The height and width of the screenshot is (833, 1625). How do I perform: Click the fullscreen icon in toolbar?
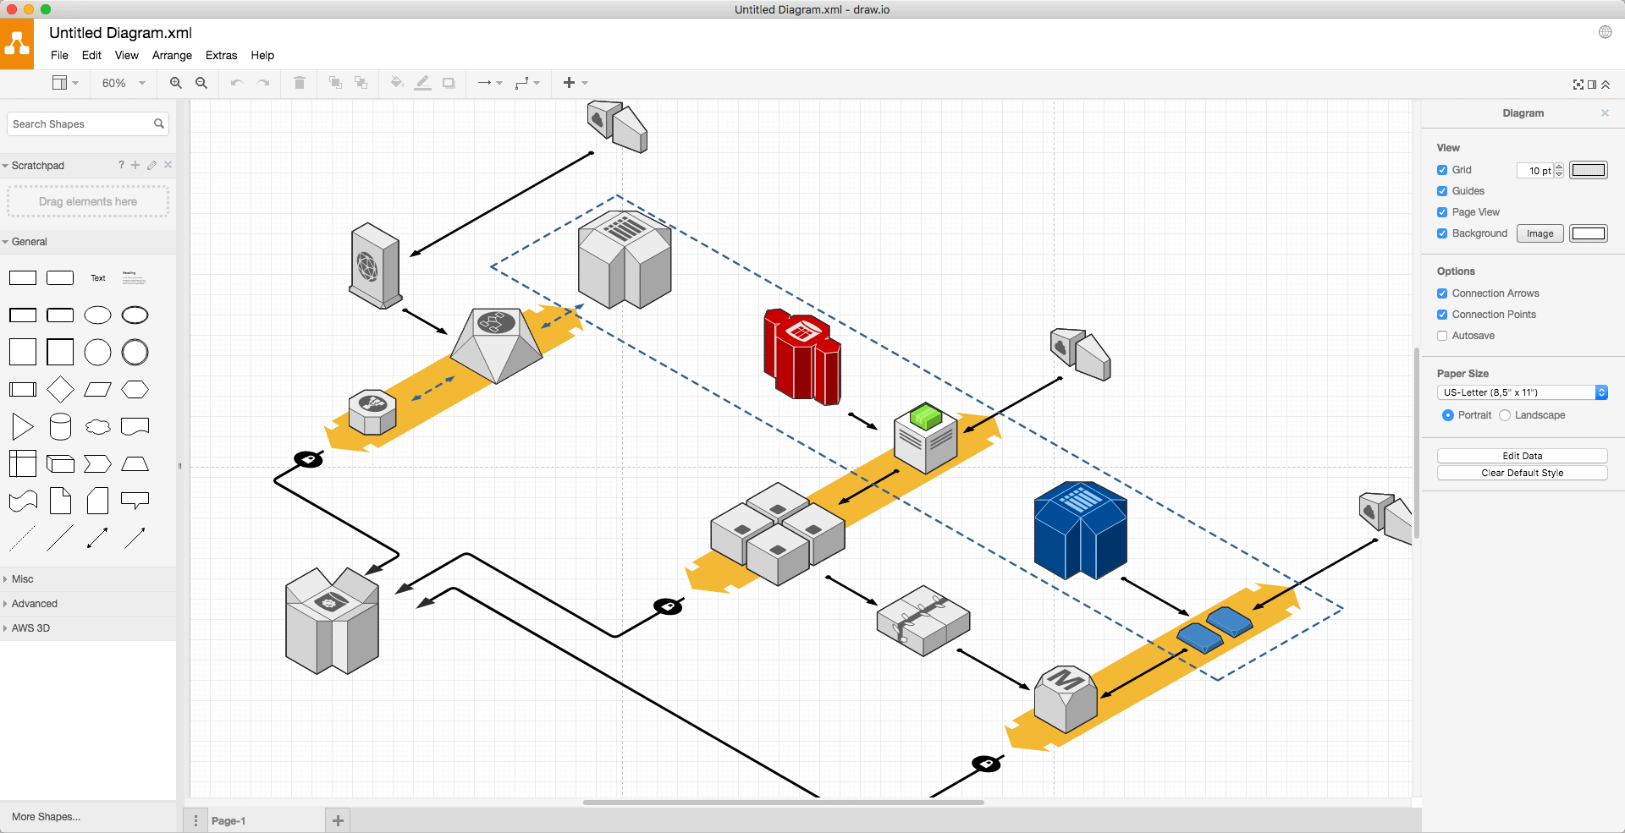(1578, 85)
